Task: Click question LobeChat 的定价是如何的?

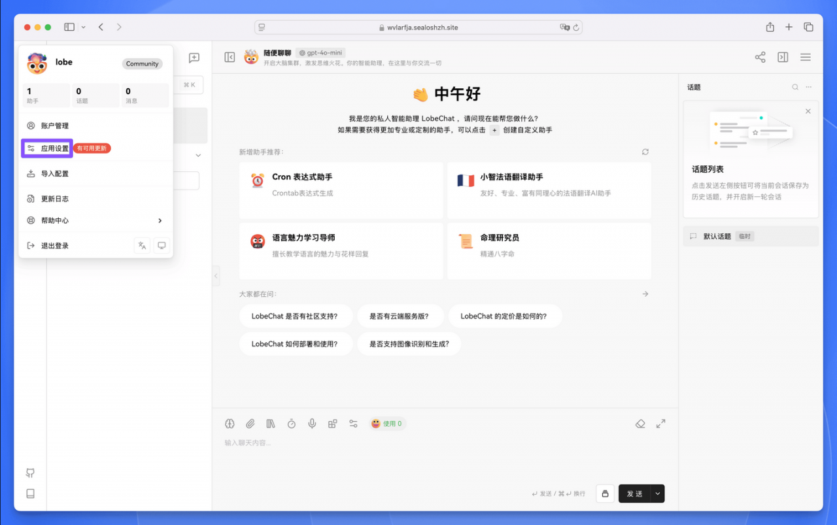Action: (x=505, y=316)
